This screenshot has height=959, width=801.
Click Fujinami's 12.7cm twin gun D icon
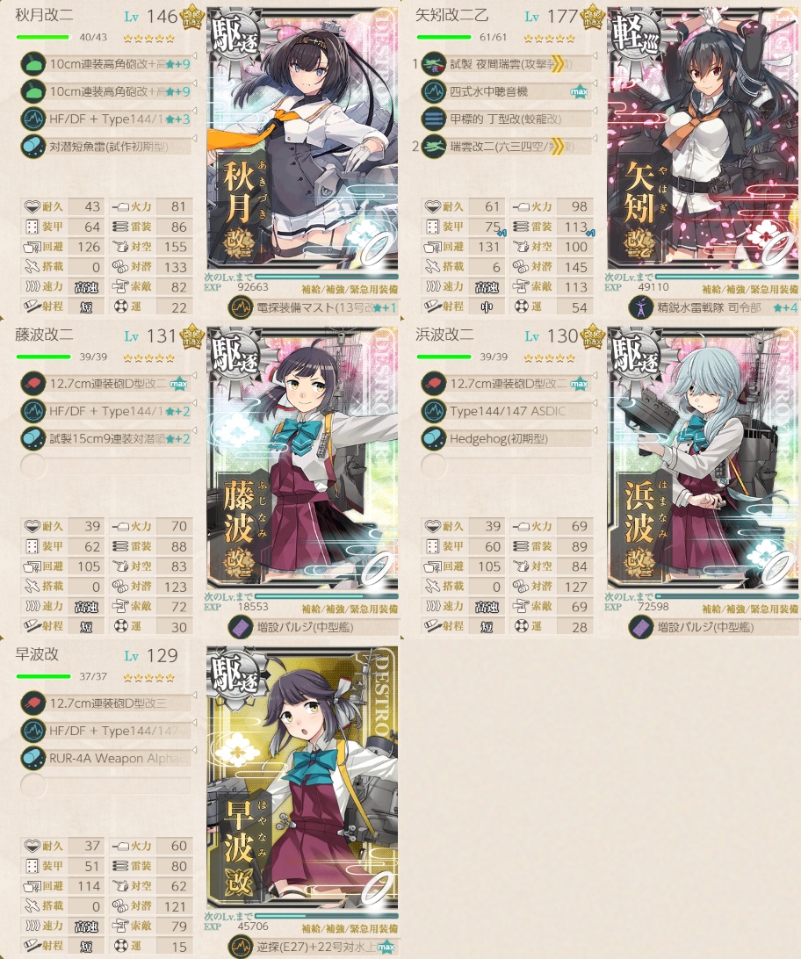[x=33, y=384]
